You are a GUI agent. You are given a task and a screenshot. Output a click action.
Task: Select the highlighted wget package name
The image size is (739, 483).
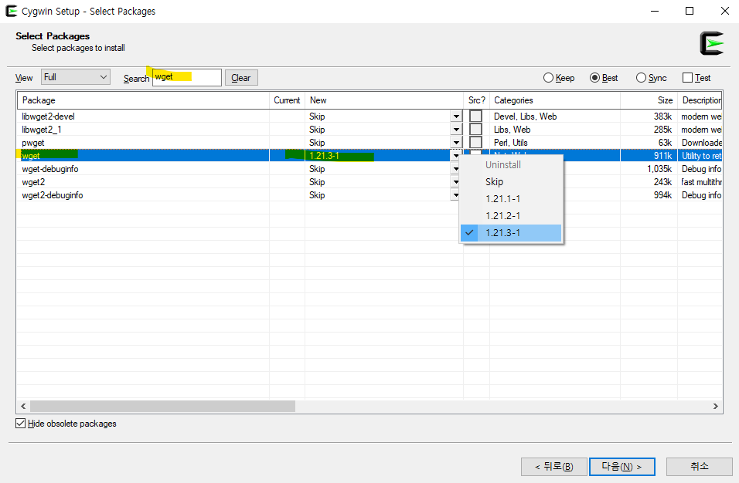click(x=31, y=156)
